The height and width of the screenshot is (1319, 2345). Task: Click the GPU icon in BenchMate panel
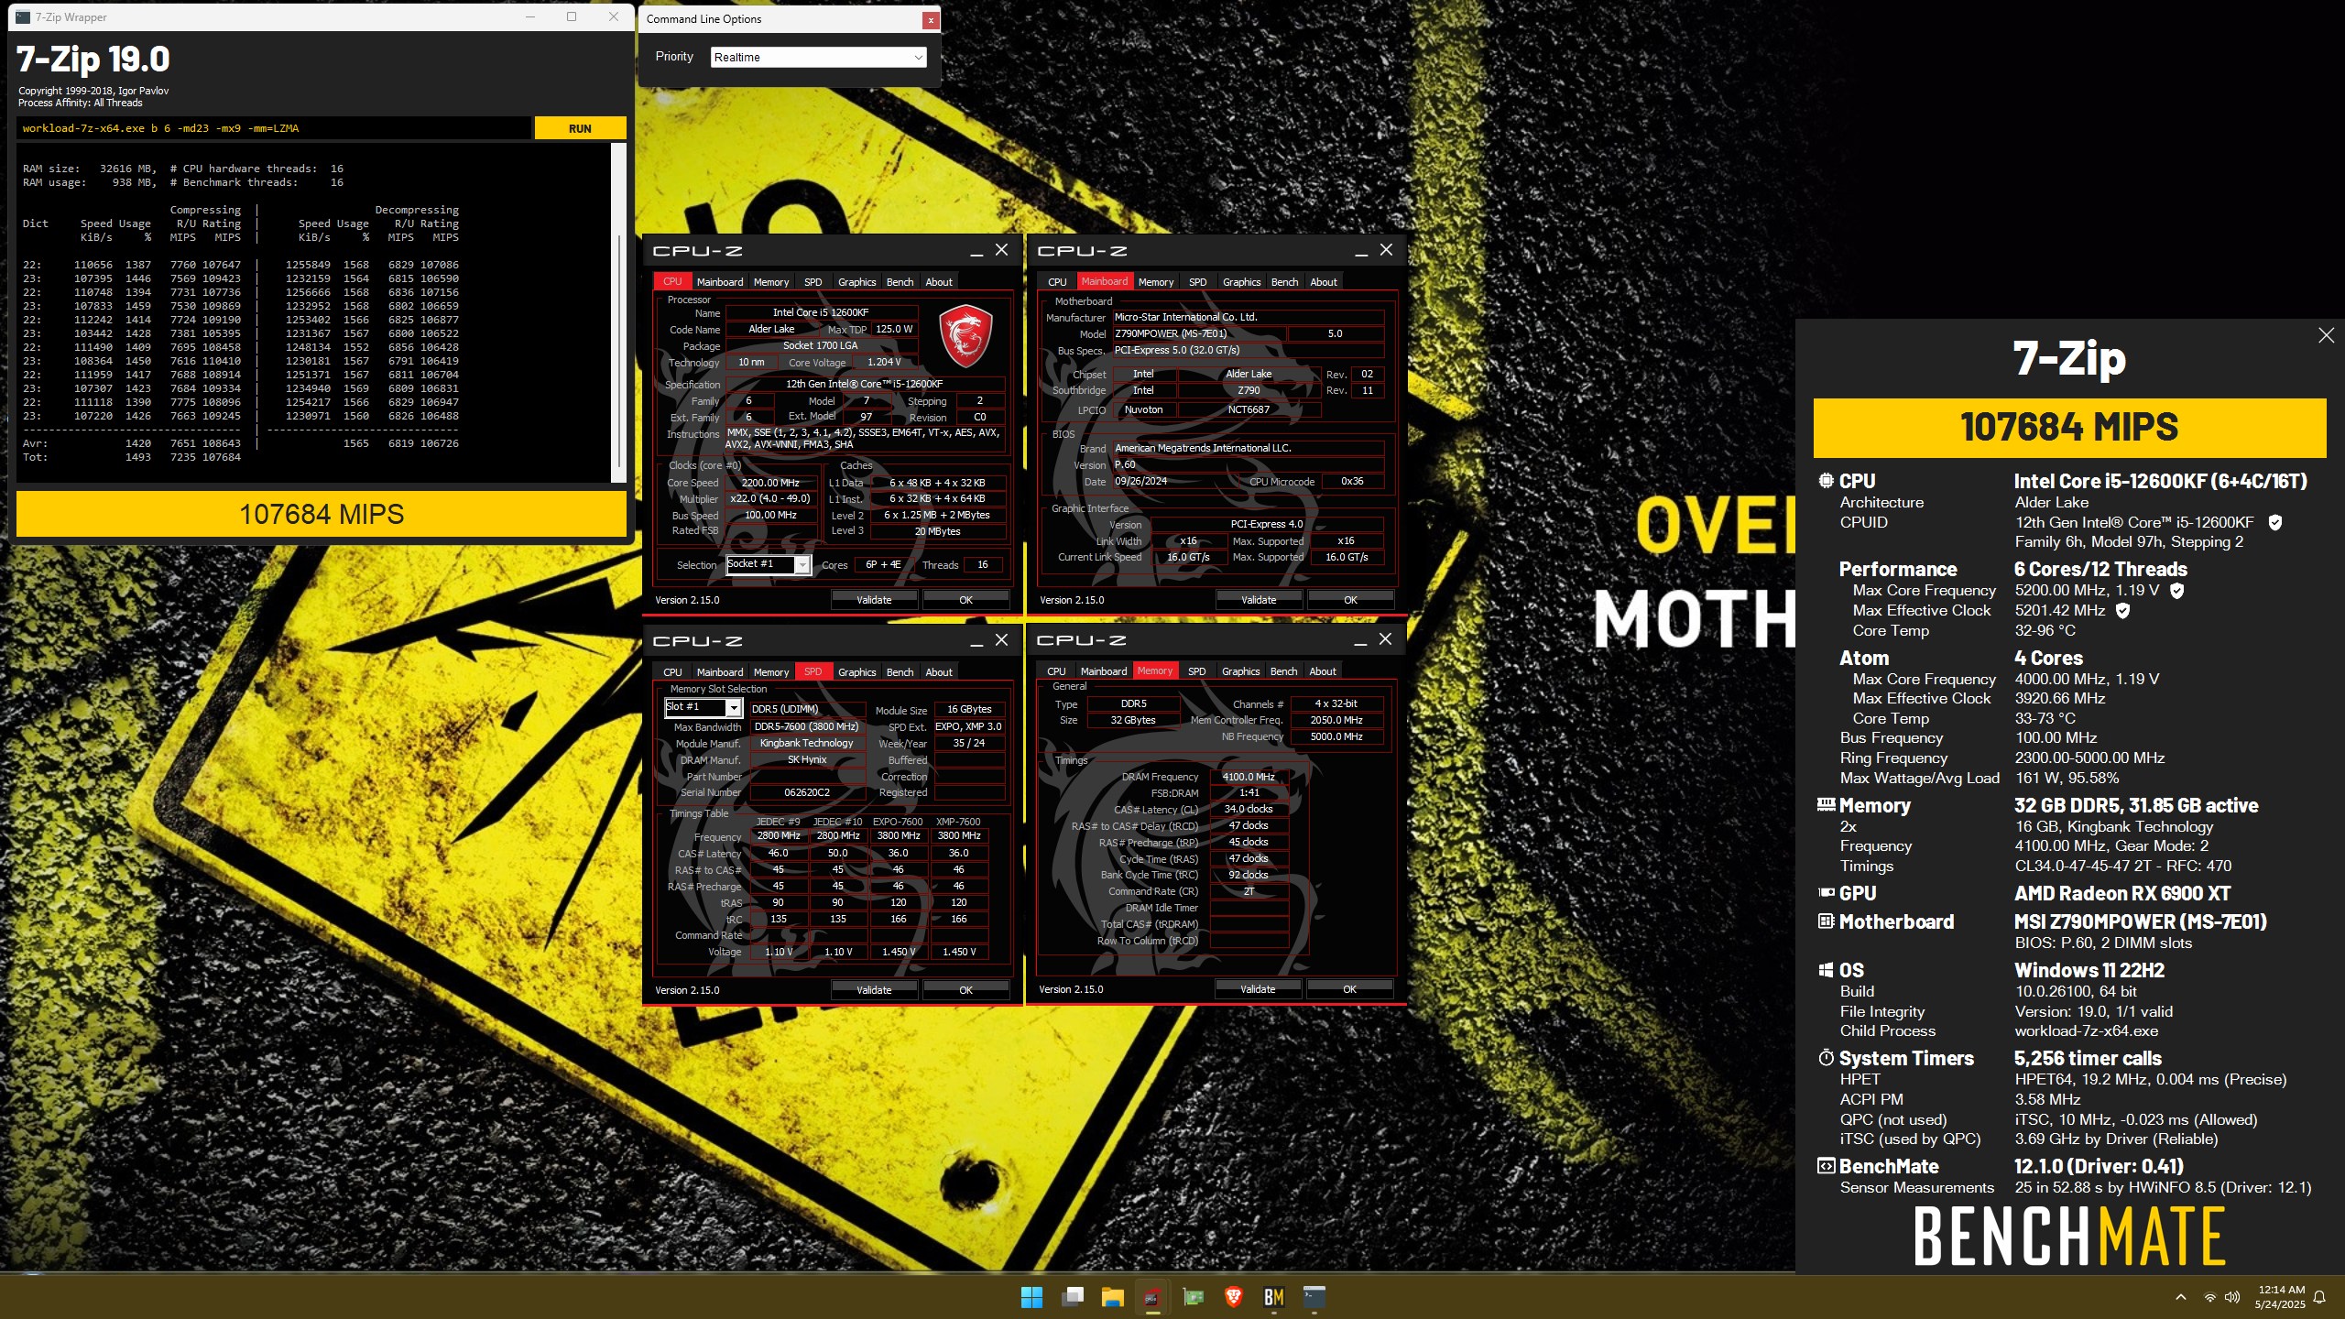tap(1826, 893)
